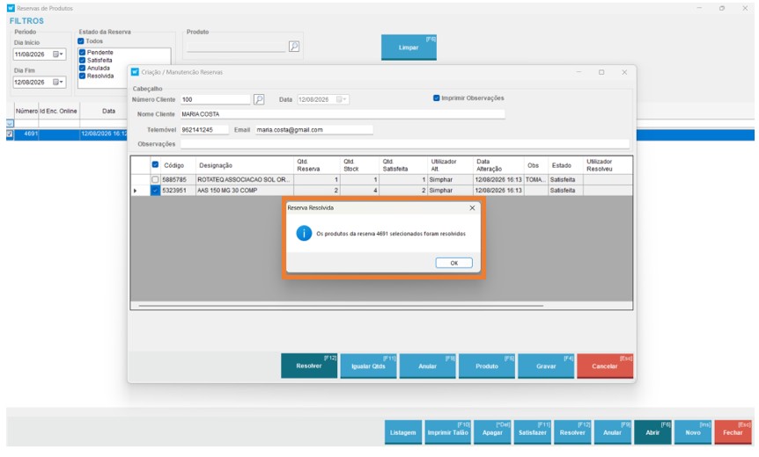Click the Estado column header
This screenshot has height=457, width=759.
pyautogui.click(x=565, y=165)
